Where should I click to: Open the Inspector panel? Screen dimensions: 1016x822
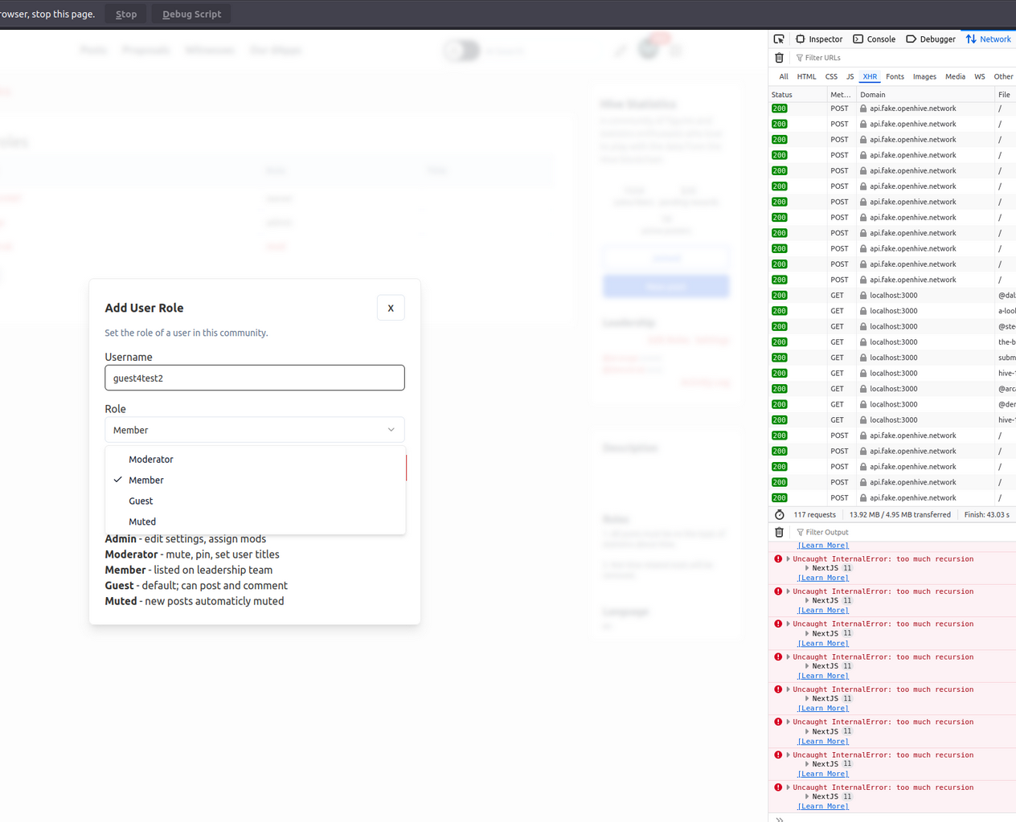coord(819,39)
